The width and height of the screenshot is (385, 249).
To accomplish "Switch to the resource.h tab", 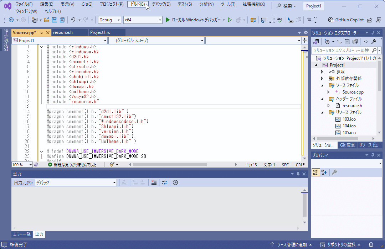I will 63,33.
